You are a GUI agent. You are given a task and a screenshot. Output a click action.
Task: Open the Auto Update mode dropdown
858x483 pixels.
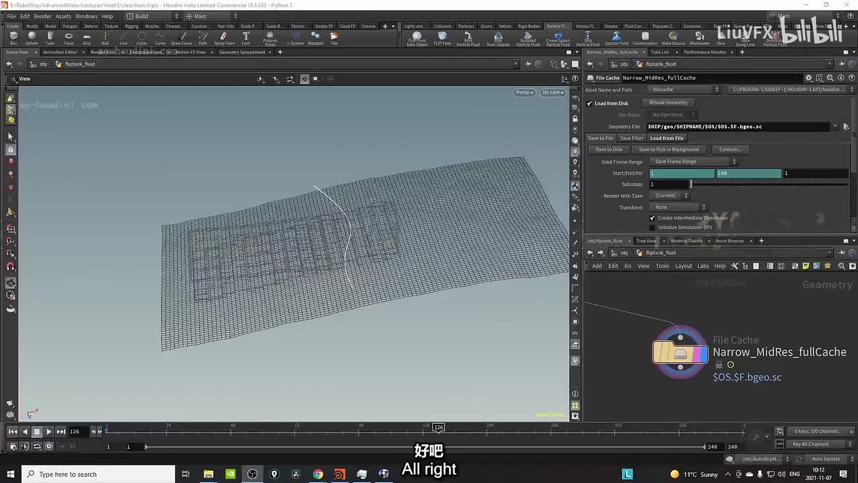824,459
